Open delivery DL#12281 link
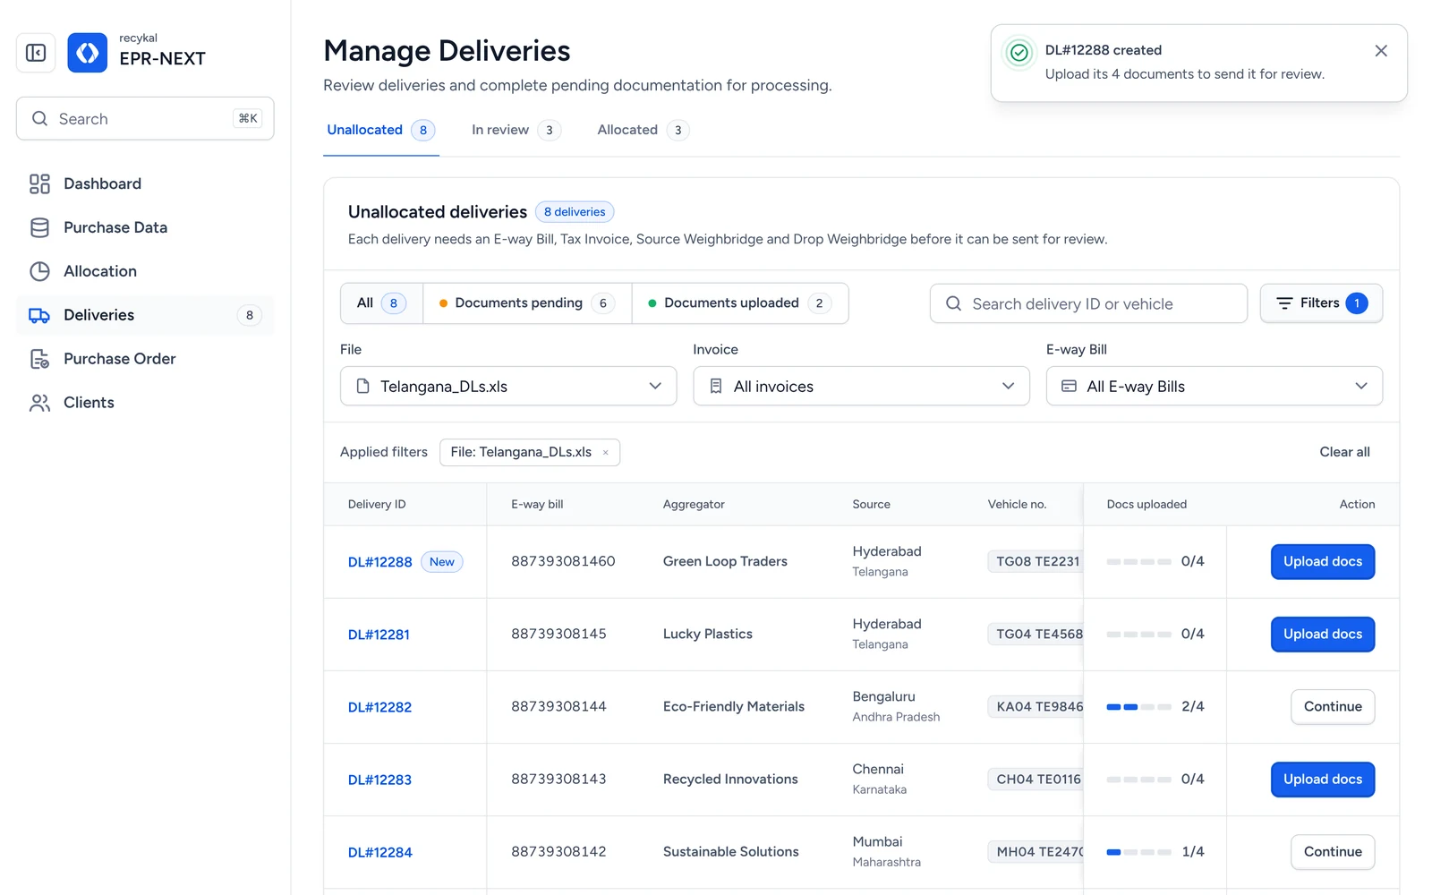This screenshot has width=1432, height=895. [x=379, y=635]
